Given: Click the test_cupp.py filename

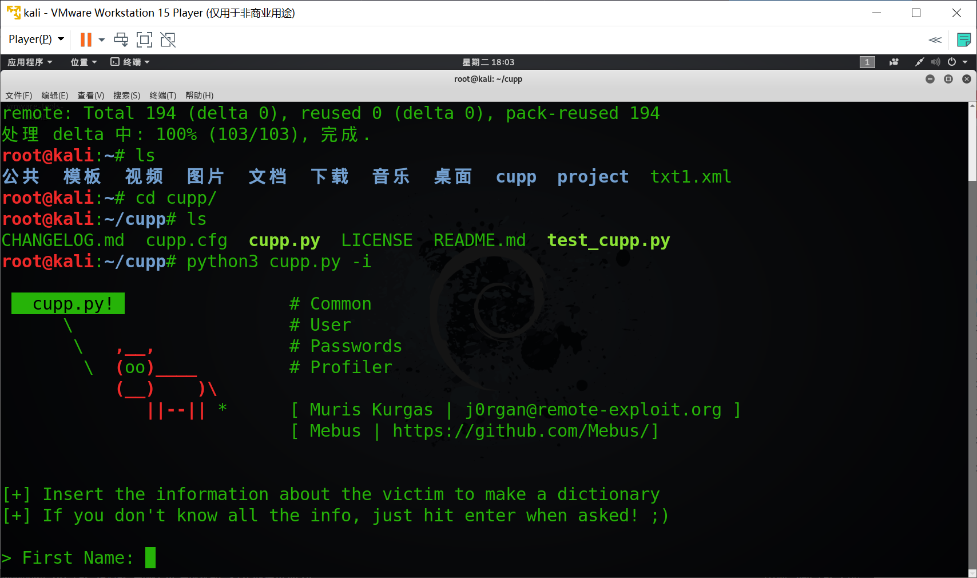Looking at the screenshot, I should [x=609, y=241].
